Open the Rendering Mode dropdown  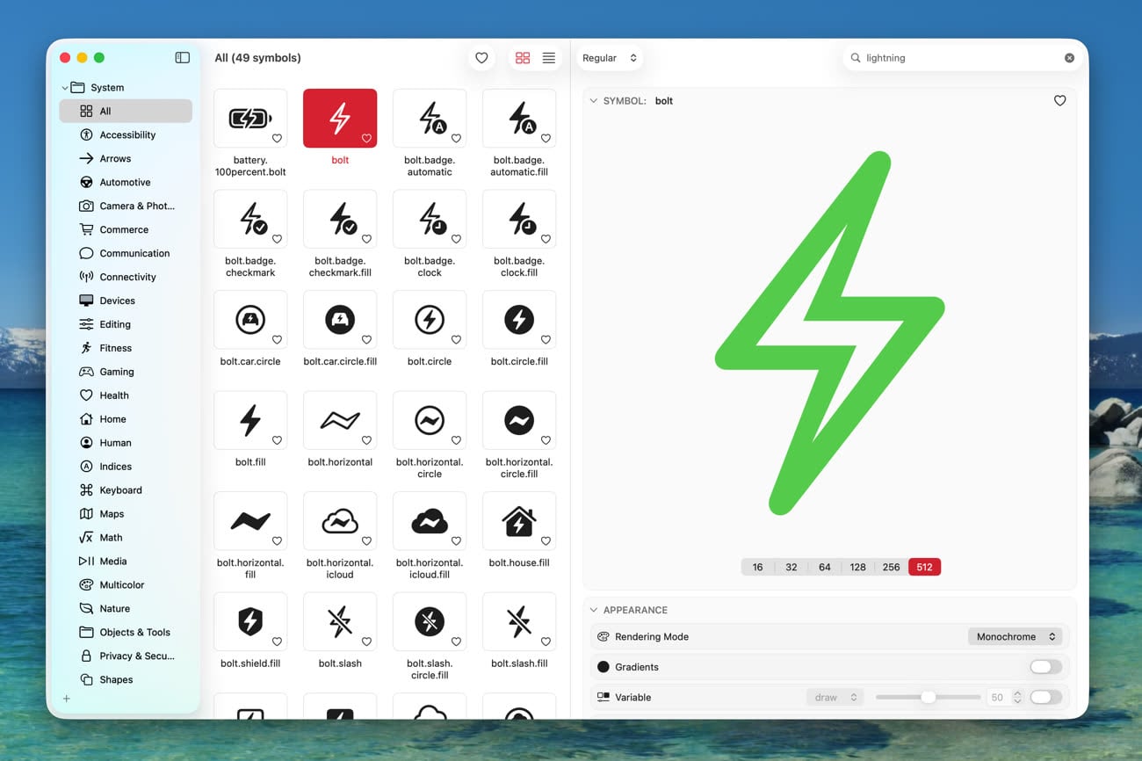pos(1016,636)
